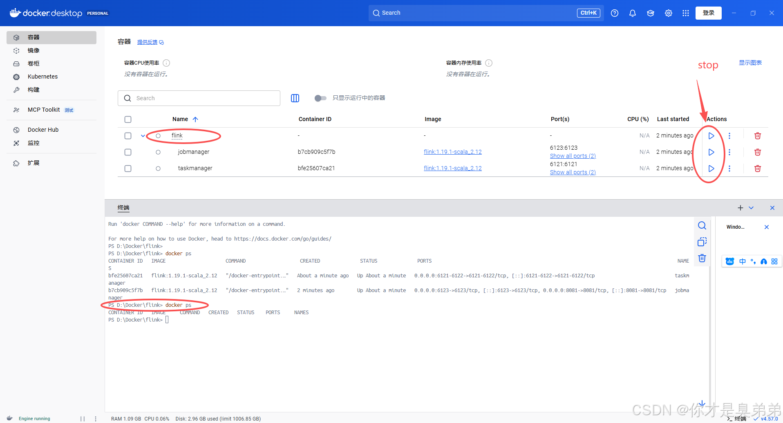Open the 卷柜 (Volumes) sidebar section
783x423 pixels.
click(51, 63)
